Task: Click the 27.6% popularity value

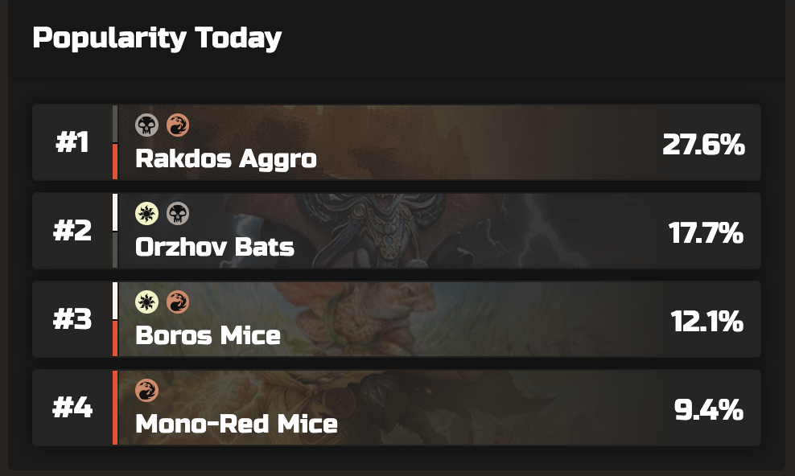Action: [x=704, y=145]
